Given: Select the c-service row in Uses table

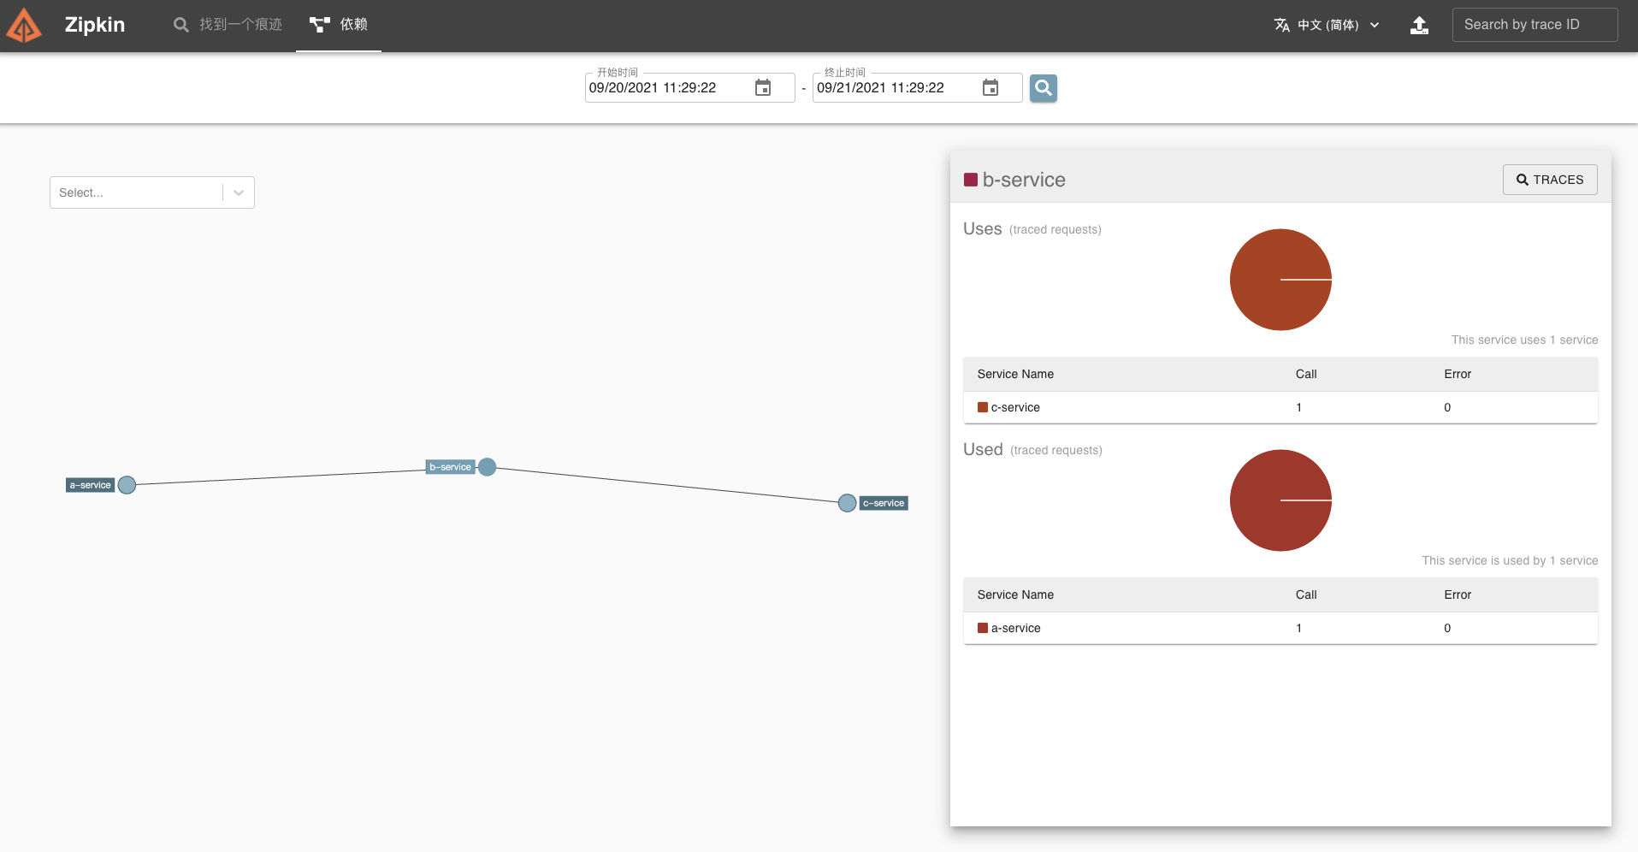Looking at the screenshot, I should pos(1280,407).
